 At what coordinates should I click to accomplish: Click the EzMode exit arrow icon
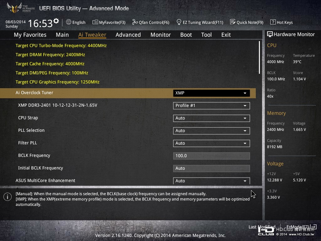(x=313, y=227)
